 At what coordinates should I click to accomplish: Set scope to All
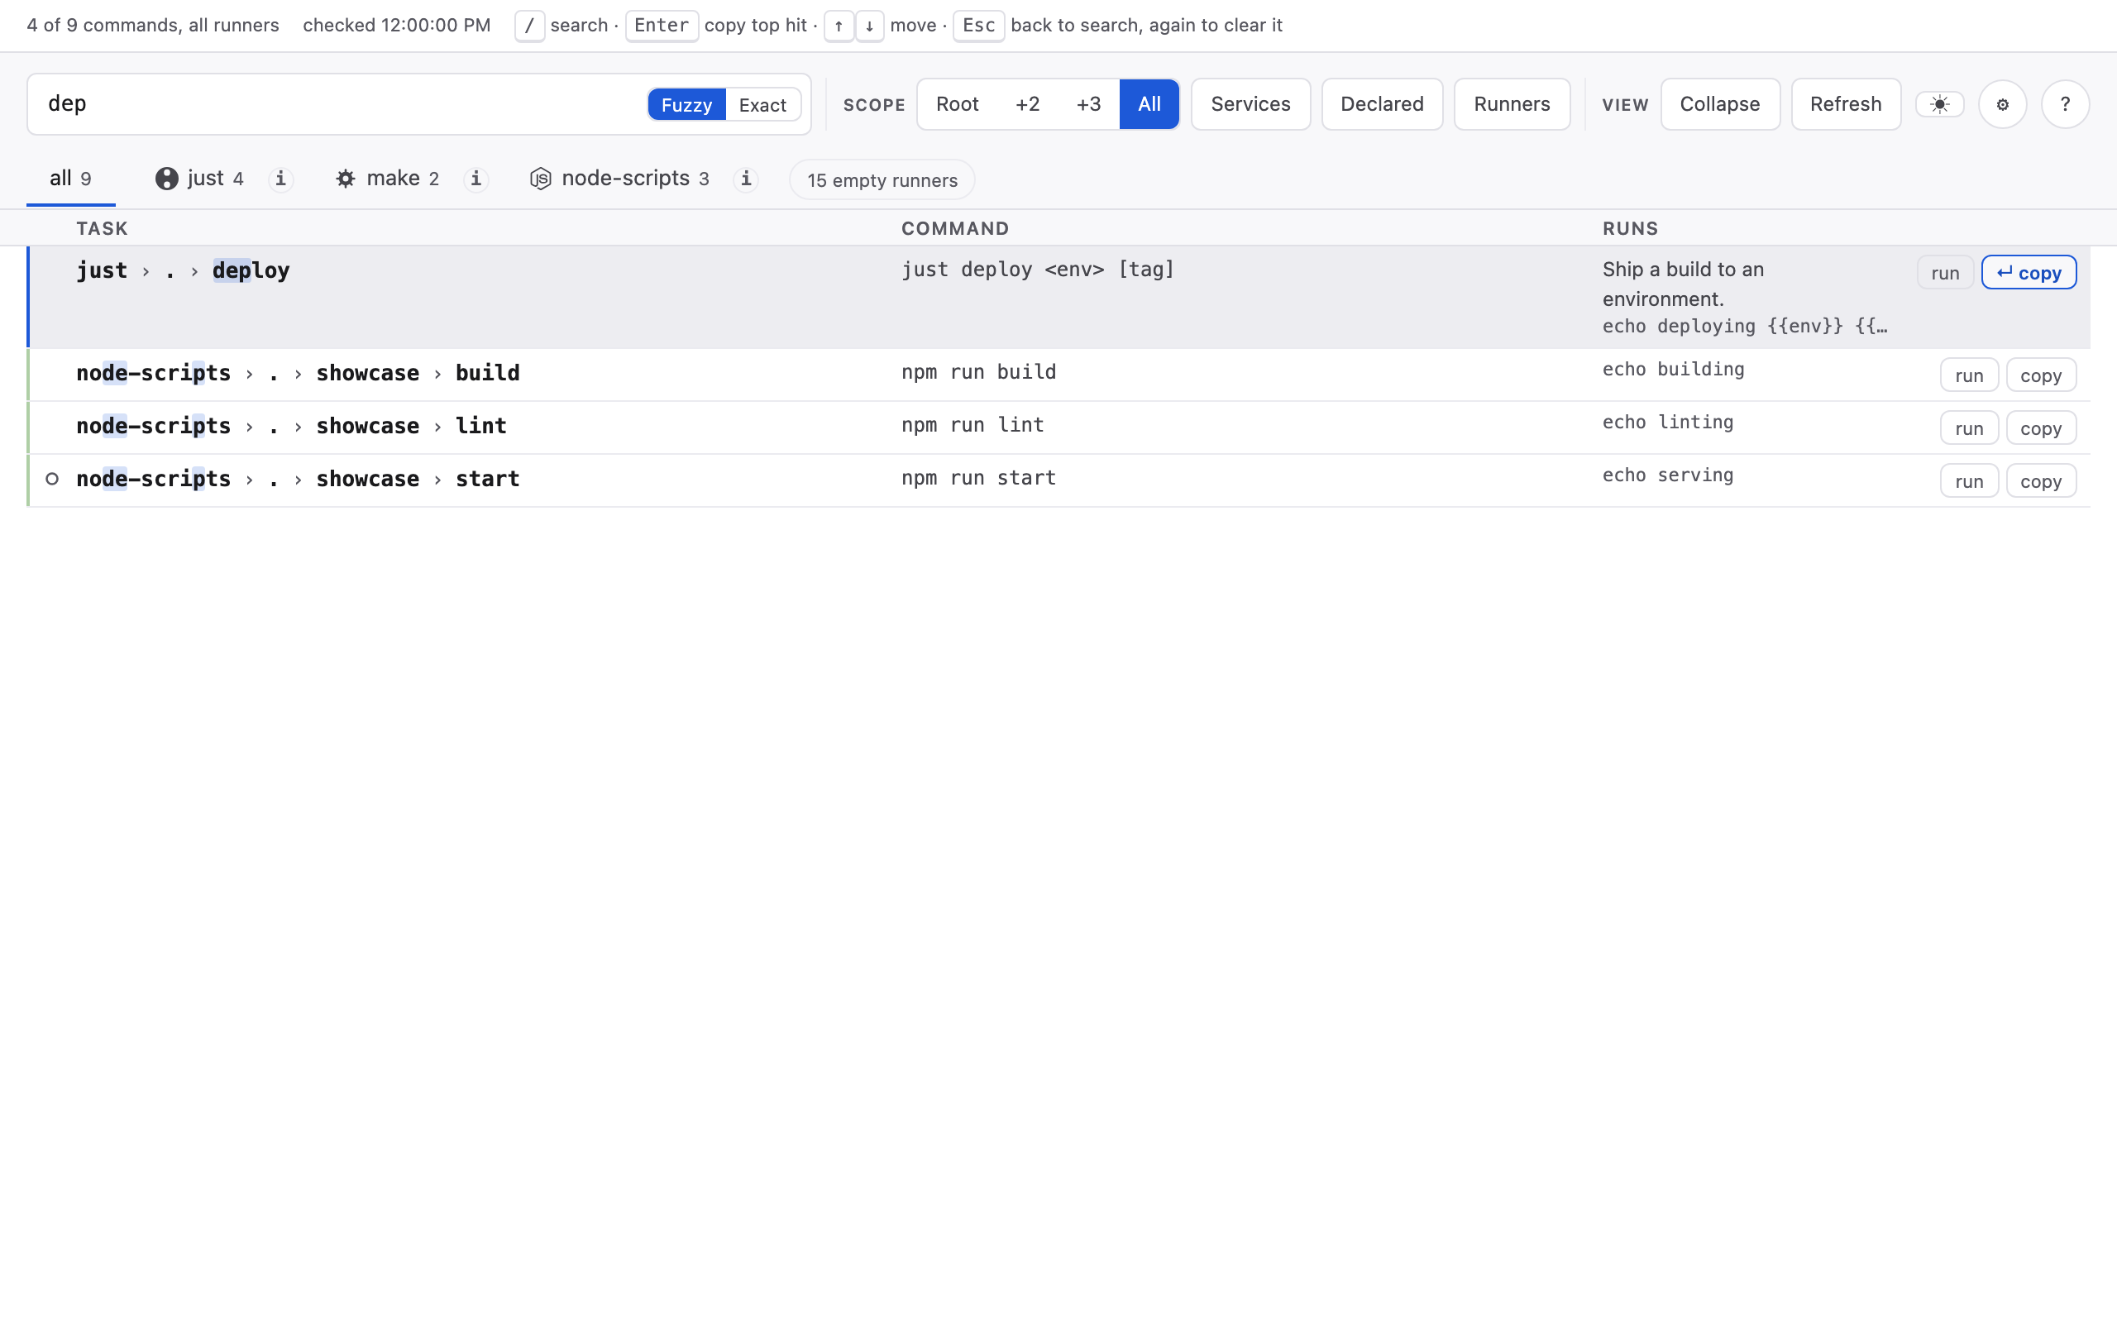(x=1149, y=104)
